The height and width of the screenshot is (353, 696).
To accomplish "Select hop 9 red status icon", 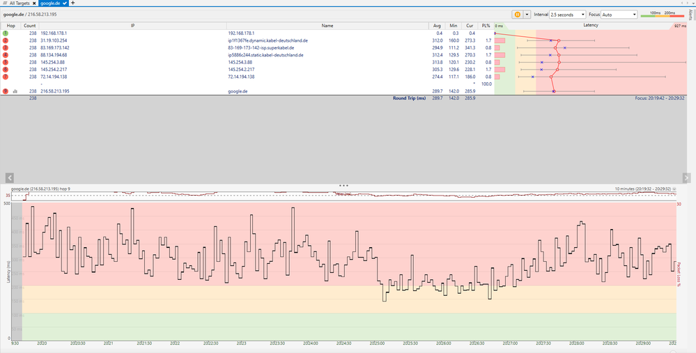I will point(6,91).
